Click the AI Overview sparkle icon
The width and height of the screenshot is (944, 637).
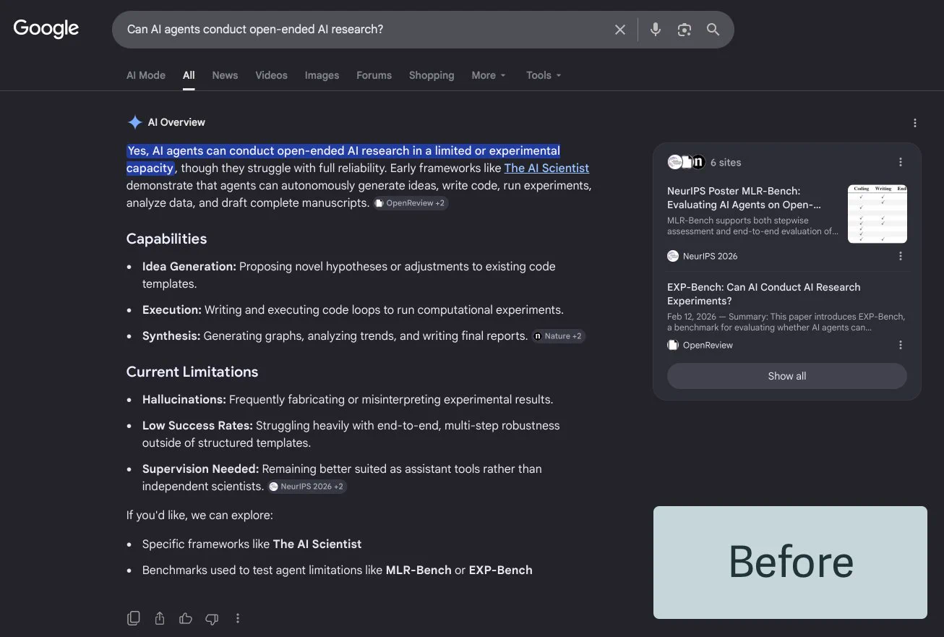coord(134,122)
